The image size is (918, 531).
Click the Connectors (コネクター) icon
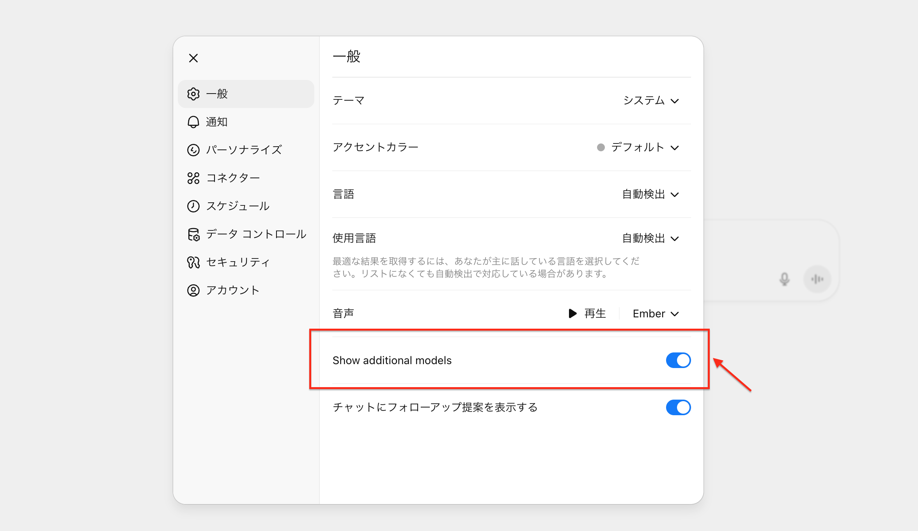193,178
